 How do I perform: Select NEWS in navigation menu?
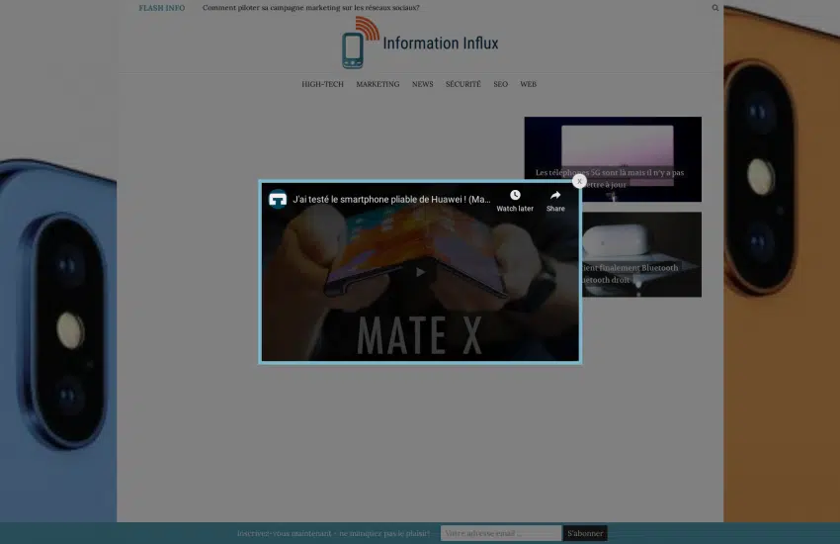point(422,84)
